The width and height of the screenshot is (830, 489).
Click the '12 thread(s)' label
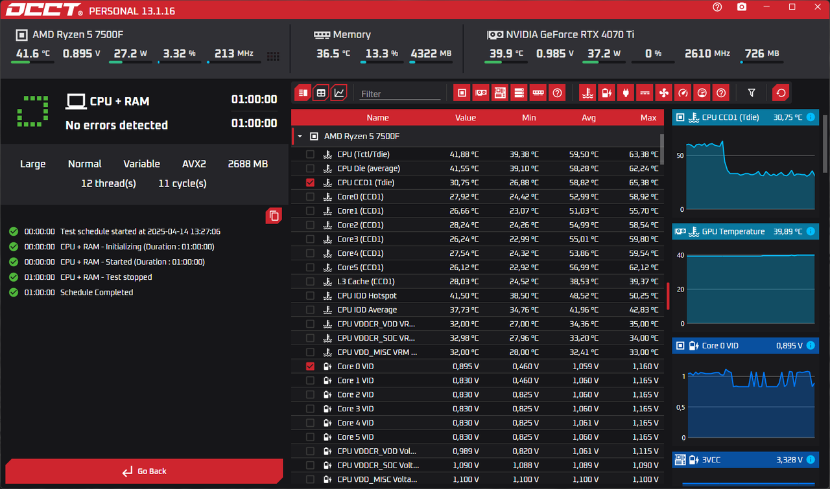point(108,183)
